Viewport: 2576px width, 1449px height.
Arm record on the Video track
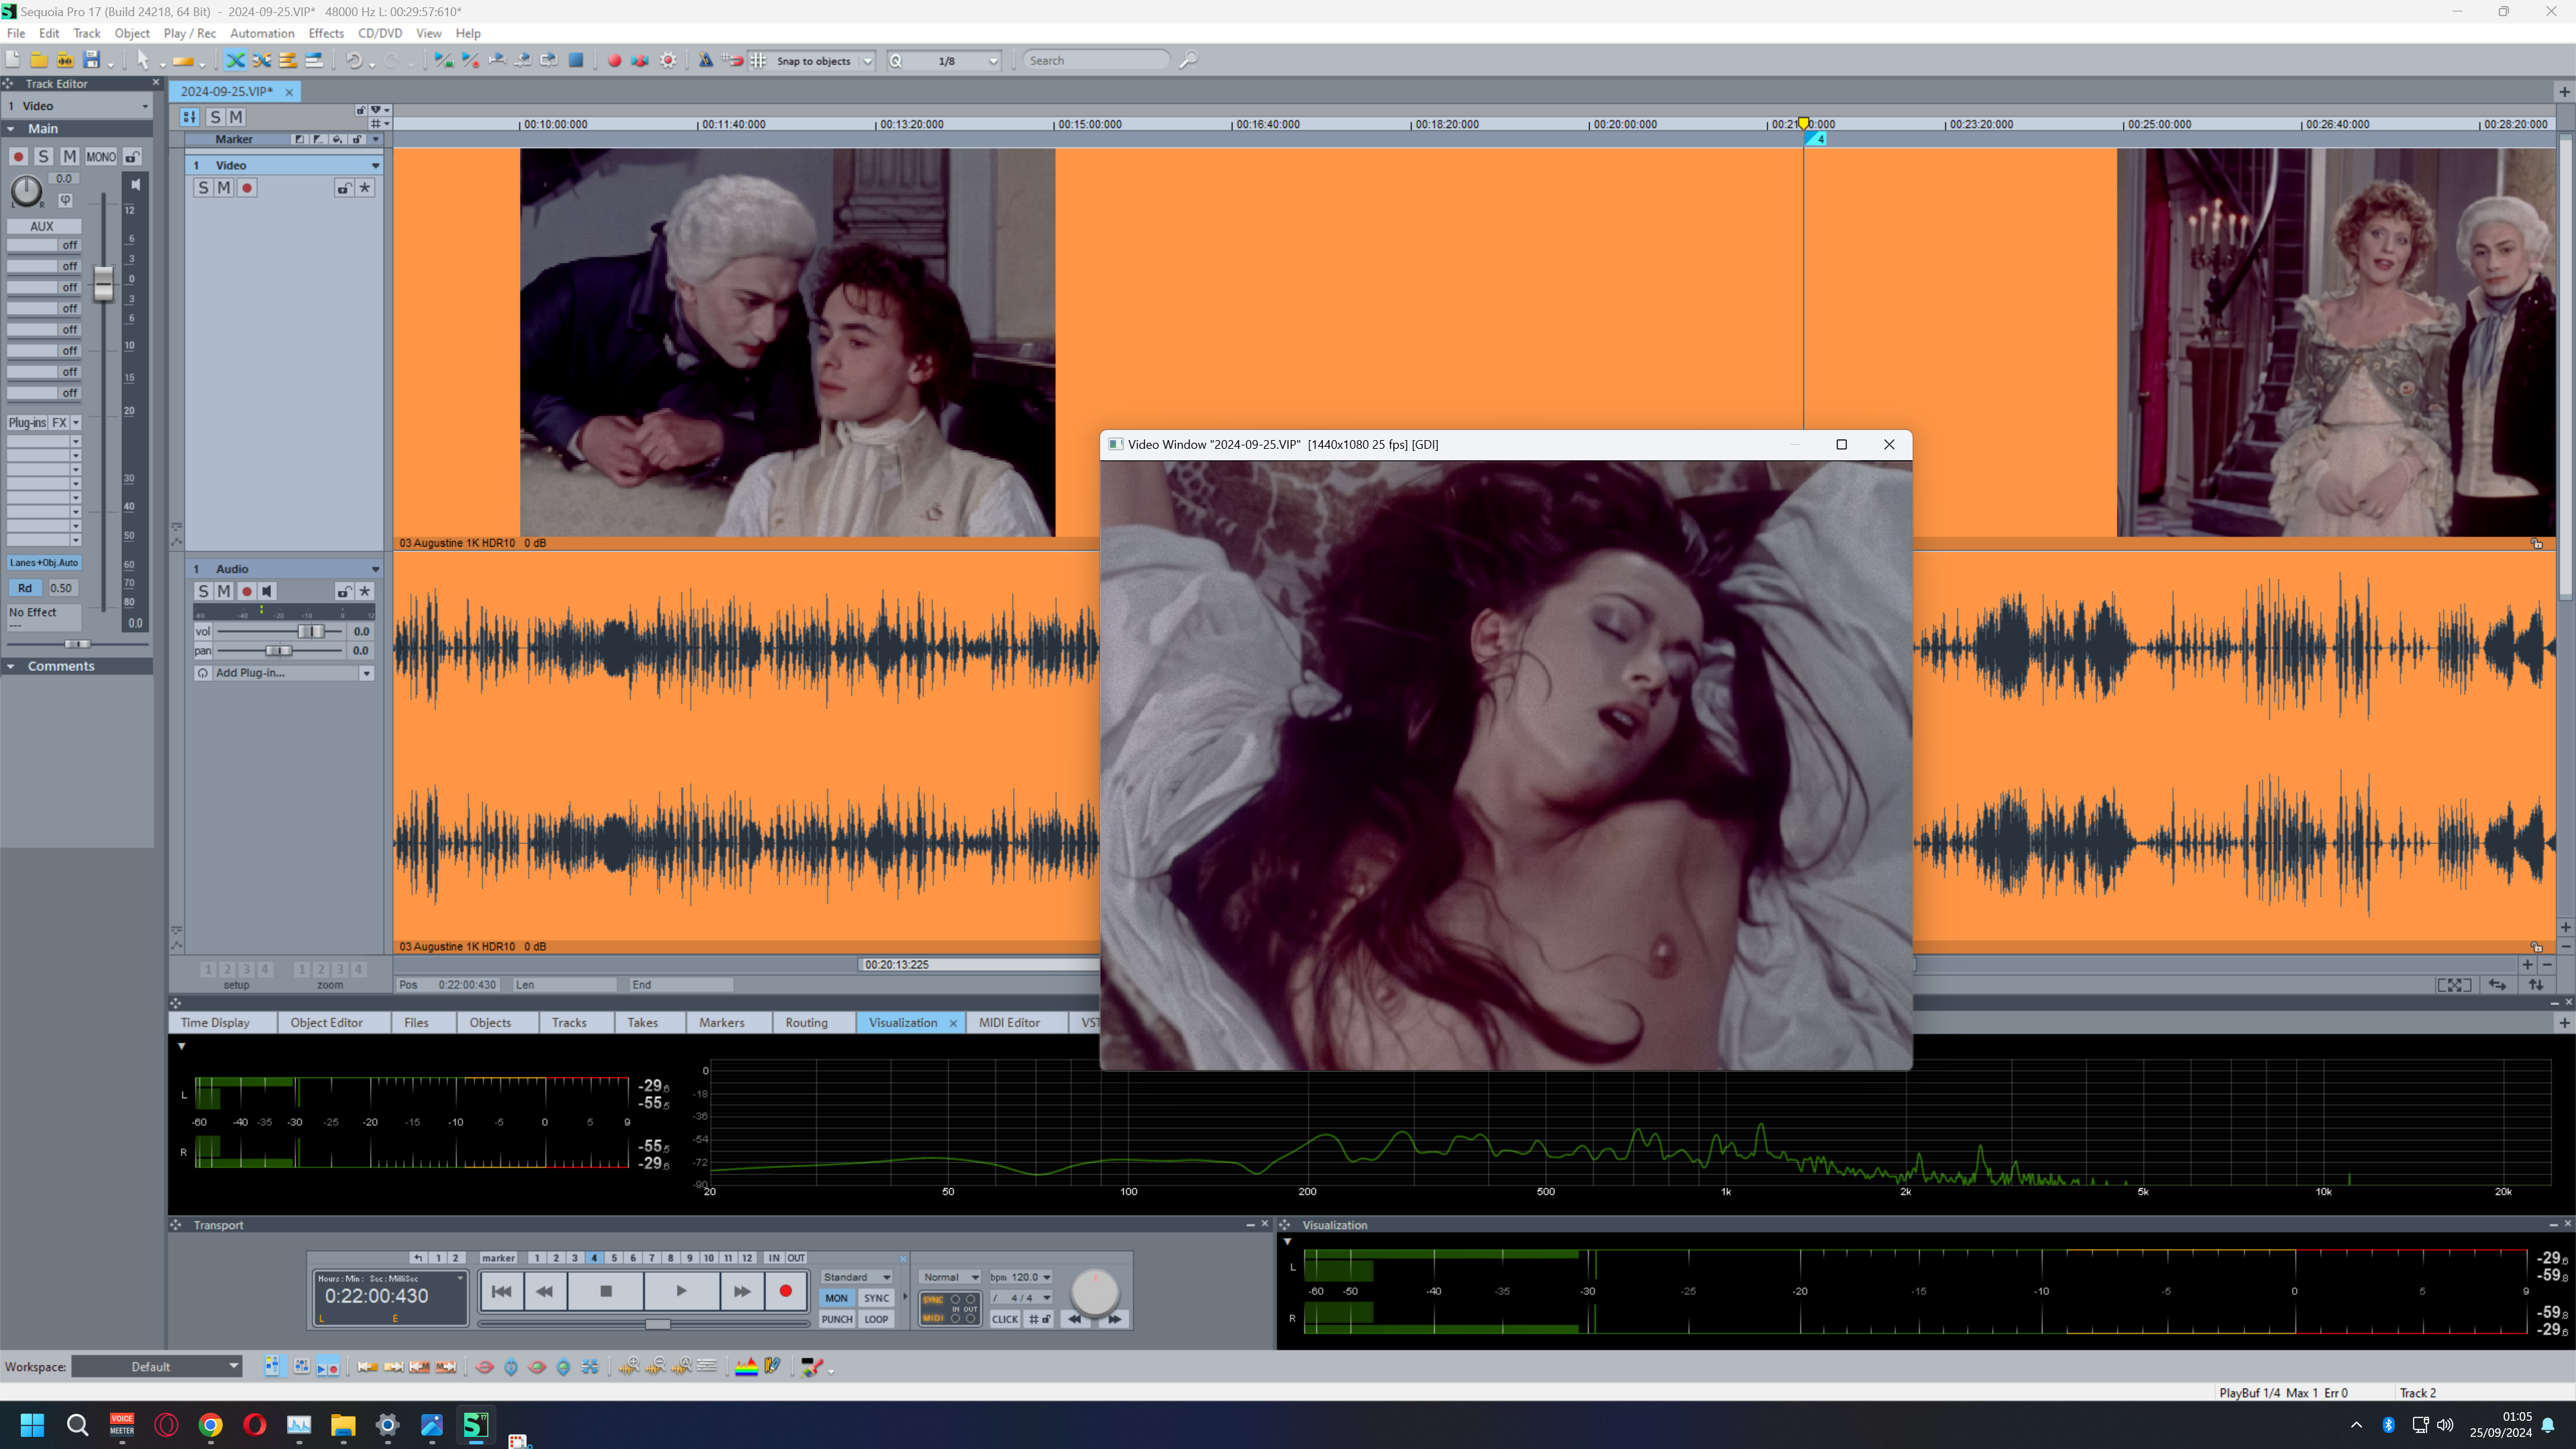247,188
